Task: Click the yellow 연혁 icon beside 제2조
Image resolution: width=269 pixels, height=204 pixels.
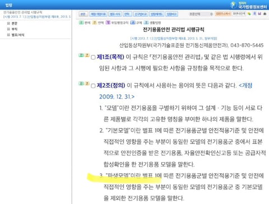Action: coord(87,84)
